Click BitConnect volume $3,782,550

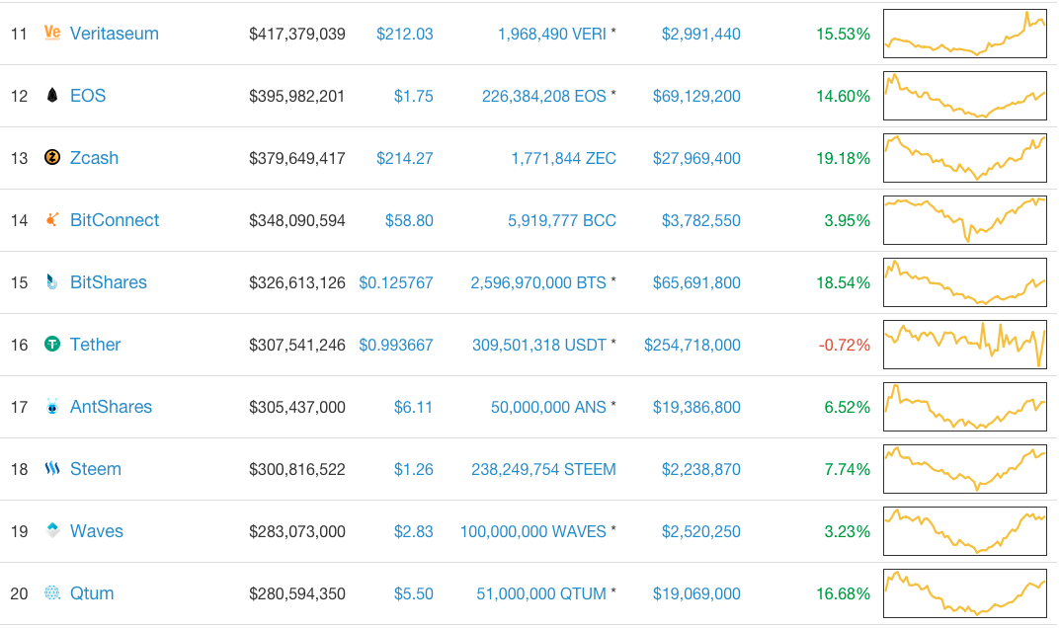(x=701, y=220)
